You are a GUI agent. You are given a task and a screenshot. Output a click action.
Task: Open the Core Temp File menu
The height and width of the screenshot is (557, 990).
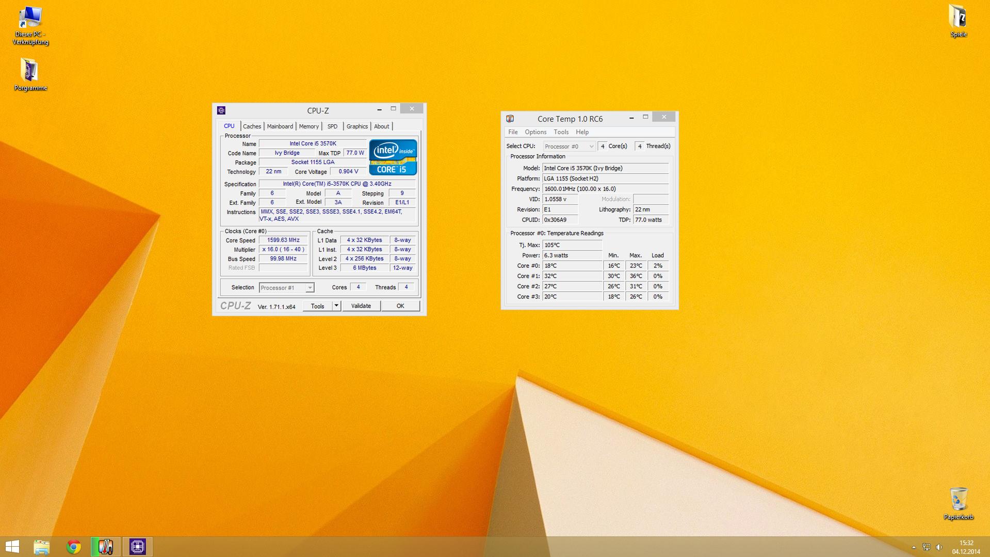513,132
